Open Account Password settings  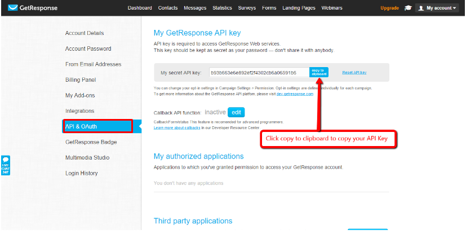[88, 48]
